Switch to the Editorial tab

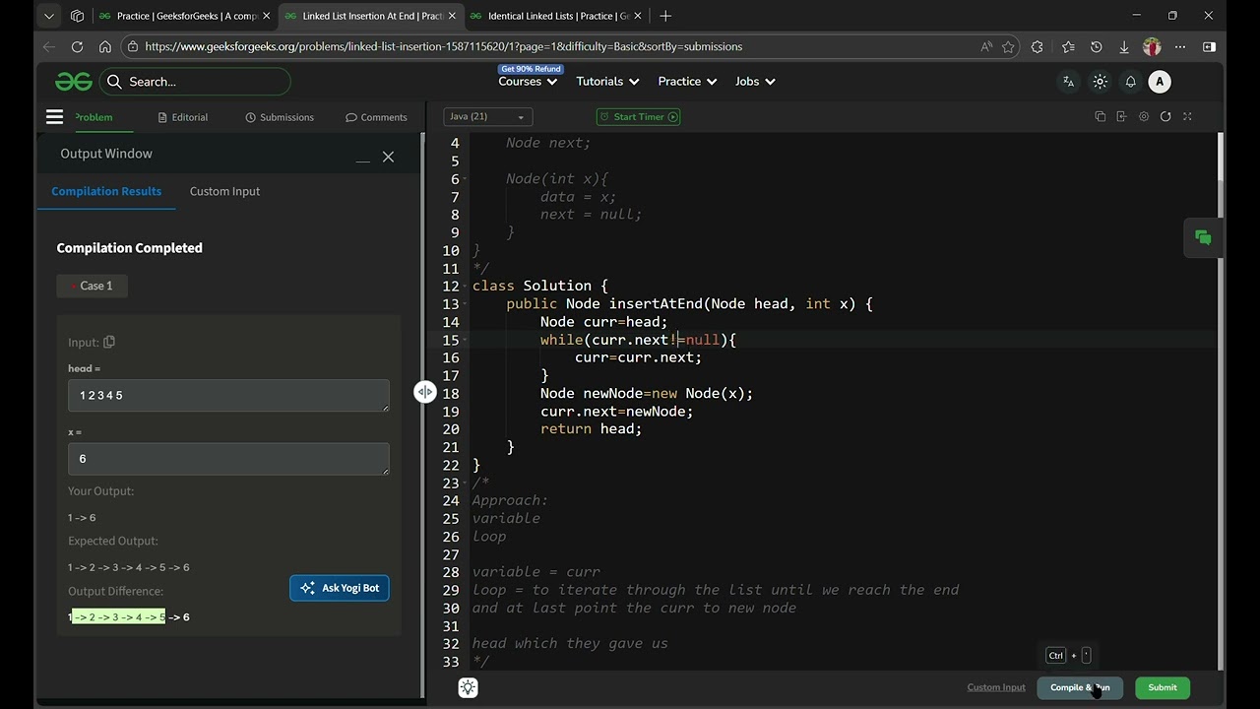coord(183,117)
